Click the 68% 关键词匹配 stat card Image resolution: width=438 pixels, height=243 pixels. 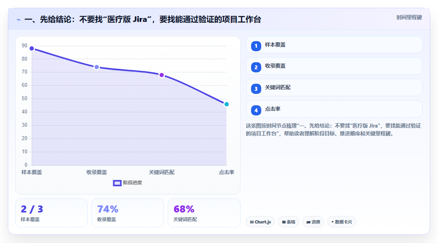click(204, 213)
